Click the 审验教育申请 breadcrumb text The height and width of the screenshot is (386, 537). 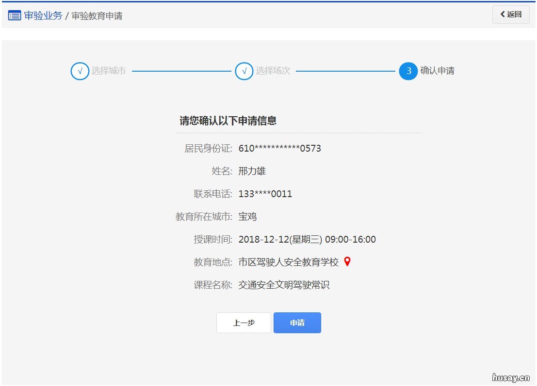pyautogui.click(x=97, y=16)
